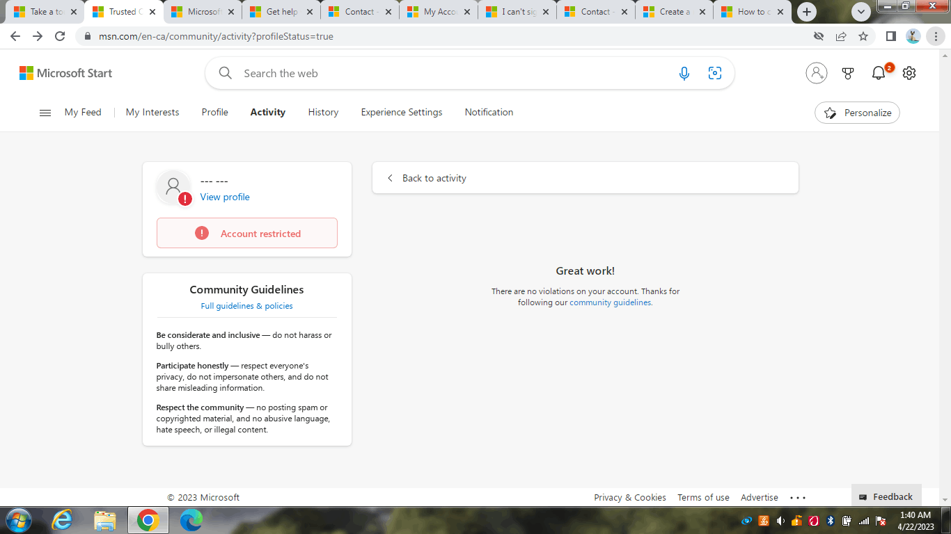Launch Internet Explorer from taskbar

pos(63,520)
